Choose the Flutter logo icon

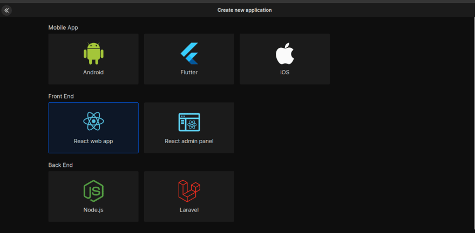pyautogui.click(x=189, y=53)
